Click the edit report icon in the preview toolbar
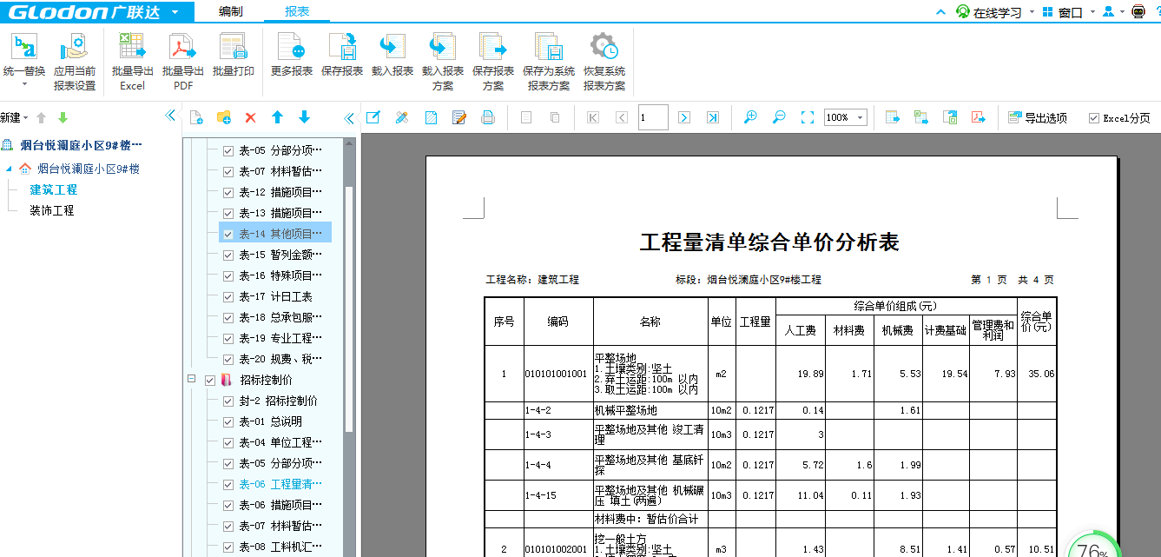This screenshot has width=1161, height=557. click(x=459, y=117)
